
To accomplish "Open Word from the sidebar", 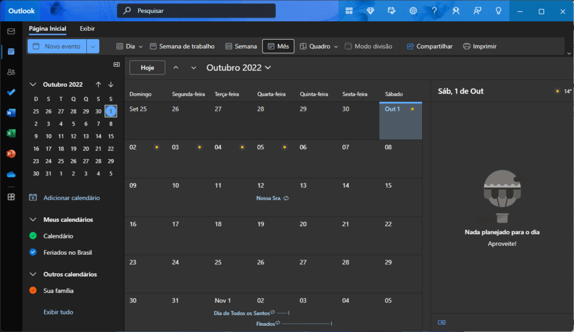I will [11, 113].
